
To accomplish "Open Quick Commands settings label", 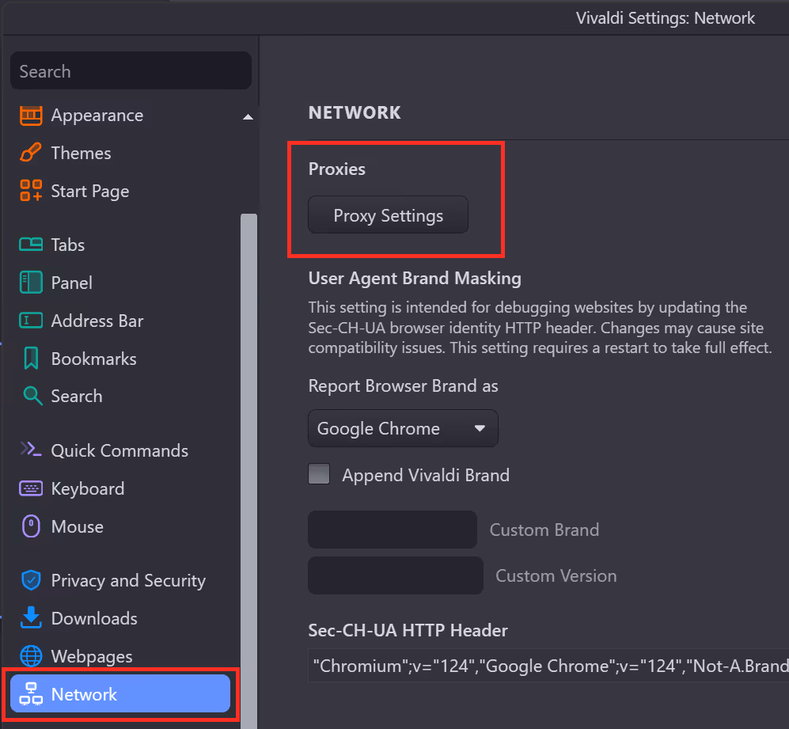I will click(119, 450).
